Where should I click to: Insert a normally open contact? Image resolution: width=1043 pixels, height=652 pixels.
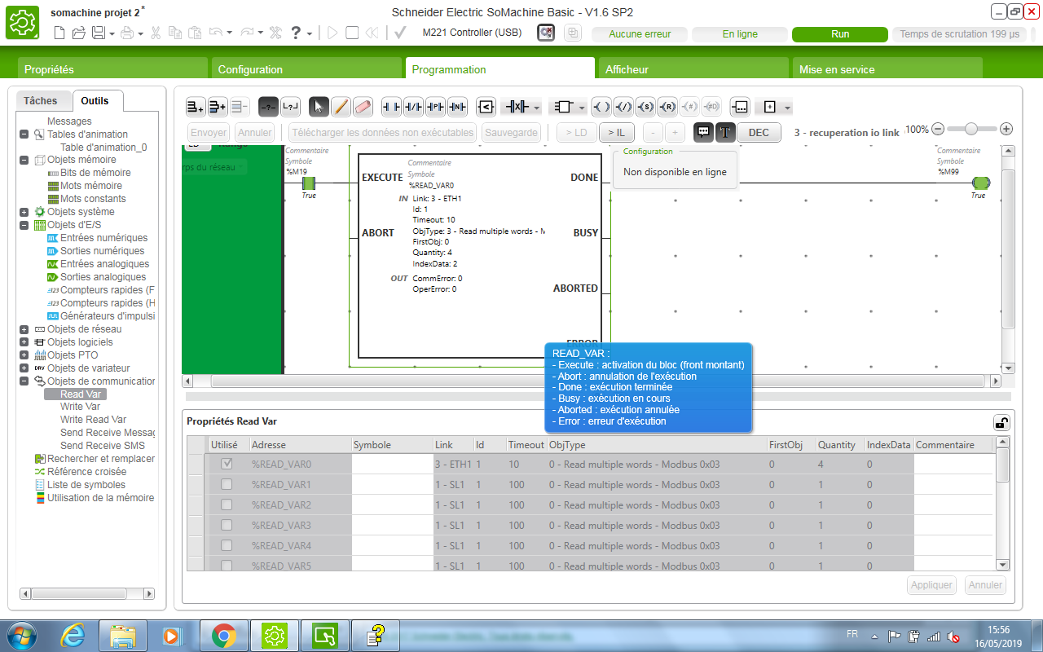(392, 107)
